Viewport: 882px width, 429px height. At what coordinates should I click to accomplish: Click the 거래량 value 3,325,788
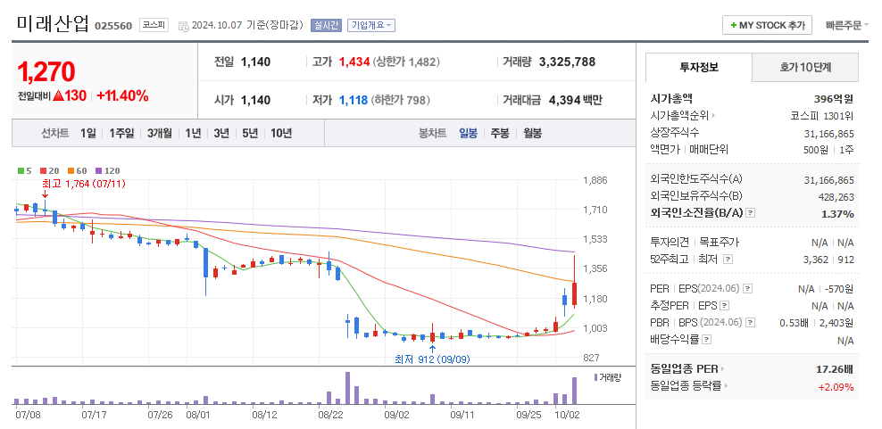point(567,62)
